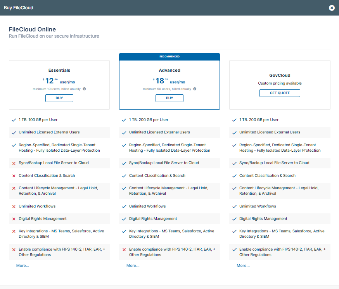
Task: Buy the Advanced plan
Action: click(x=169, y=98)
